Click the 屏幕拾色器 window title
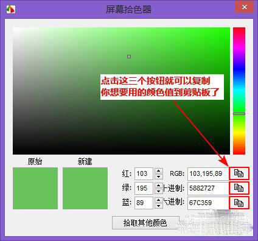Viewport: 258px width, 241px height. click(x=129, y=10)
